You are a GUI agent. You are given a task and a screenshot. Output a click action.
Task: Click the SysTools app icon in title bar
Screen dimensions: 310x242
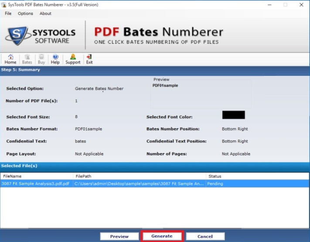[x=4, y=5]
